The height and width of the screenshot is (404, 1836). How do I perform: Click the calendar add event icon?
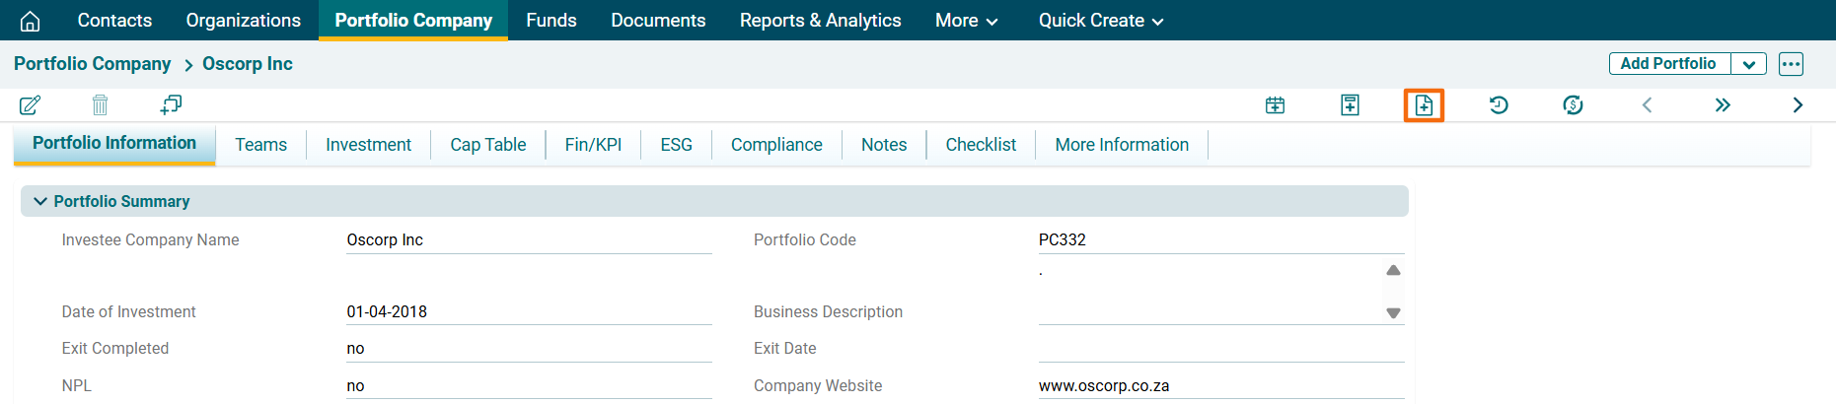click(x=1275, y=105)
